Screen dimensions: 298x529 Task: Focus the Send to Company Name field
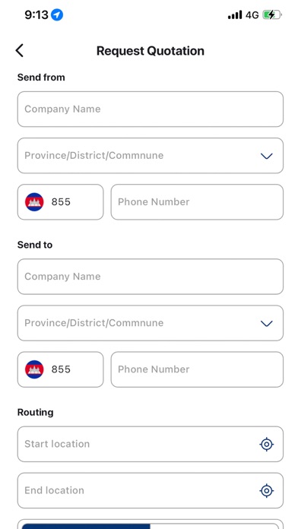pyautogui.click(x=151, y=277)
